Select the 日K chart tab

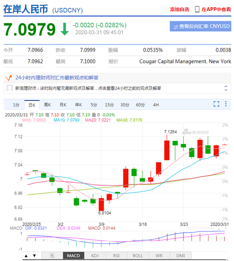pos(32,105)
